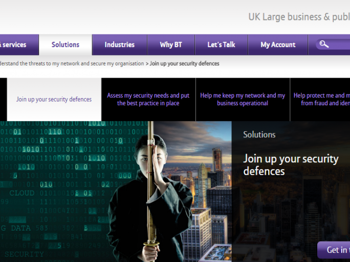Image resolution: width=350 pixels, height=262 pixels.
Task: Select the Join up your security defences tab
Action: [x=54, y=100]
